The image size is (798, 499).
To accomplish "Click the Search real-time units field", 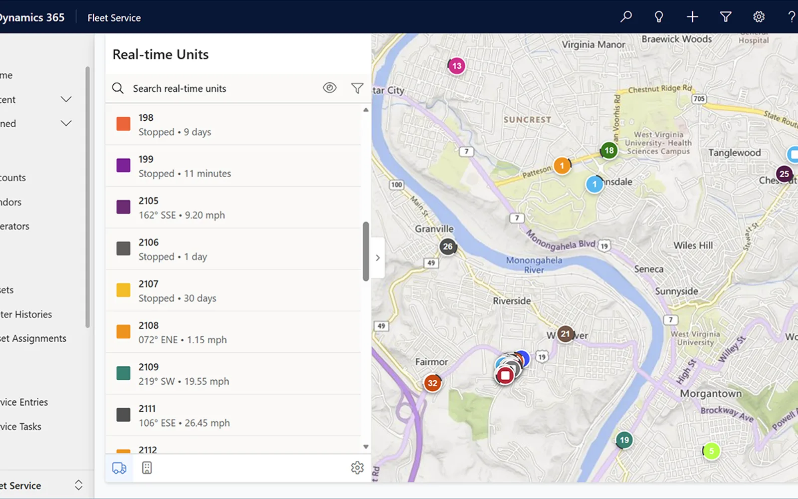I will [x=219, y=88].
